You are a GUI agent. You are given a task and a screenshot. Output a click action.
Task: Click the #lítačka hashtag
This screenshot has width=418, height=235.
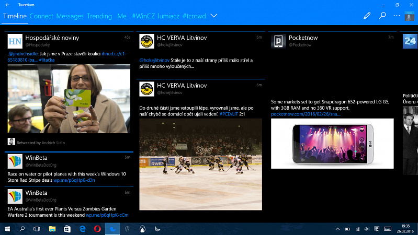coord(47,60)
